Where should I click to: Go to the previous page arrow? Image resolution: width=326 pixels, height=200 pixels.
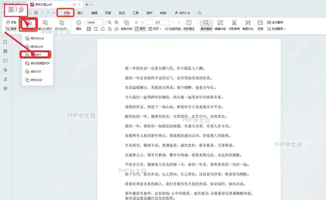[143, 22]
